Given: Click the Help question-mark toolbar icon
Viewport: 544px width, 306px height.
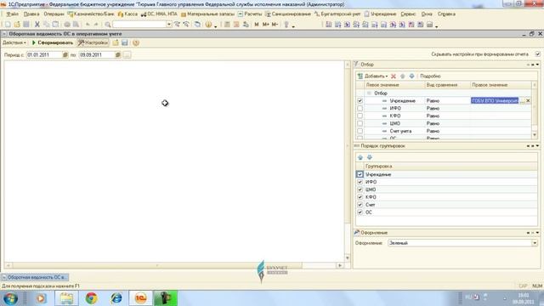Looking at the screenshot, I should 208,25.
